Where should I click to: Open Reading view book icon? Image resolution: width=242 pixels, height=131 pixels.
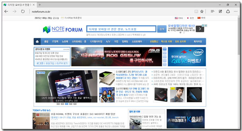pos(196,11)
